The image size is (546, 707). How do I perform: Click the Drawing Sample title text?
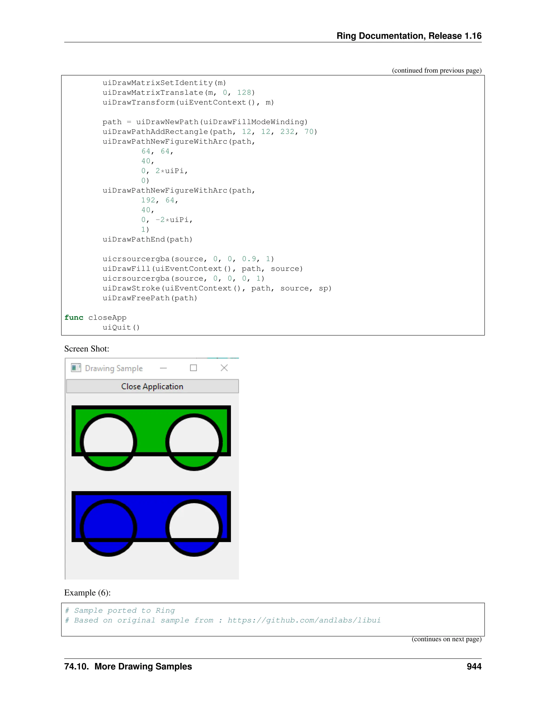click(x=114, y=368)
